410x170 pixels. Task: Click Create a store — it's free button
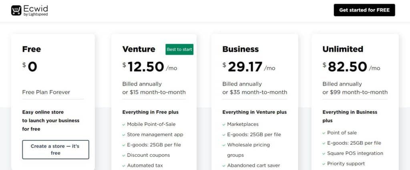point(55,150)
